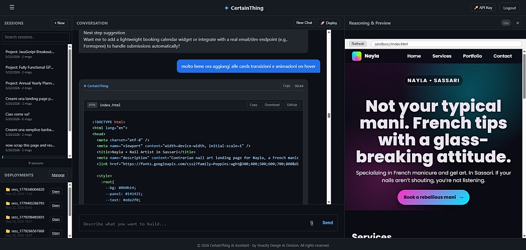Click the HTML badge on code block
The image size is (526, 250).
coord(92,105)
